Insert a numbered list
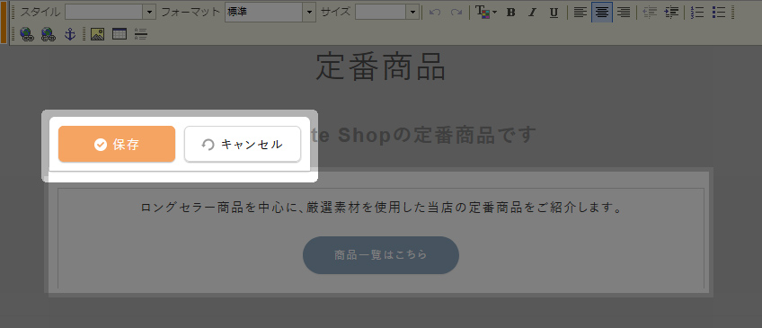Screen dimensions: 762x328 point(697,13)
